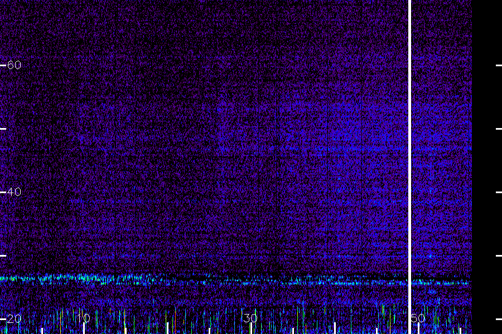Click the "40" vertical axis label
Image resolution: width=502 pixels, height=334 pixels.
(x=14, y=191)
